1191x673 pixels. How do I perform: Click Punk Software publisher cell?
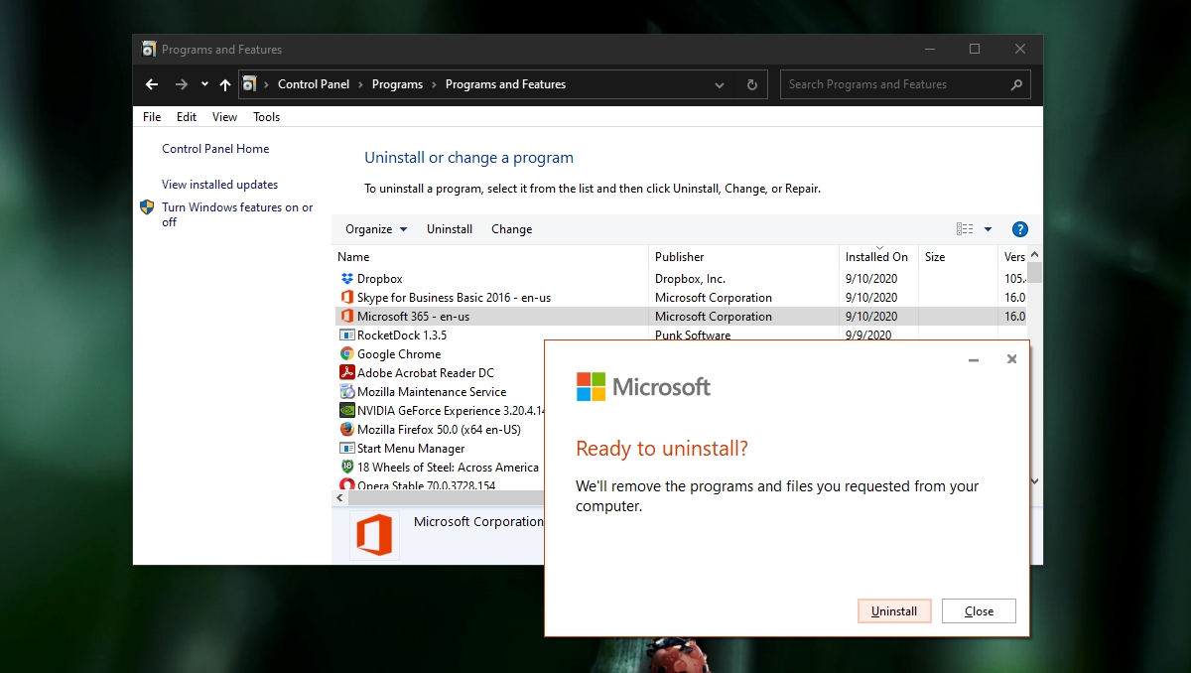click(x=693, y=336)
